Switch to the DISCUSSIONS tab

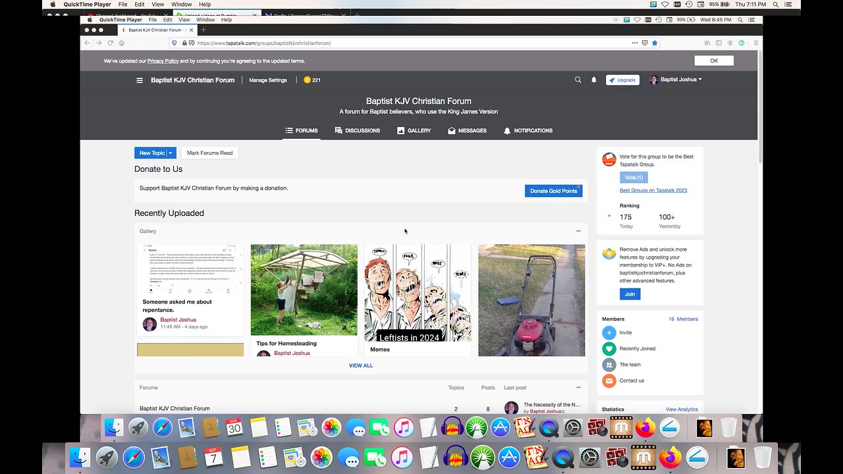pos(357,130)
